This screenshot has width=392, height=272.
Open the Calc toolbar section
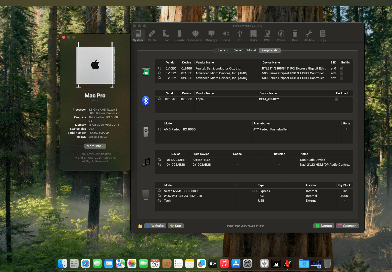coord(295,36)
